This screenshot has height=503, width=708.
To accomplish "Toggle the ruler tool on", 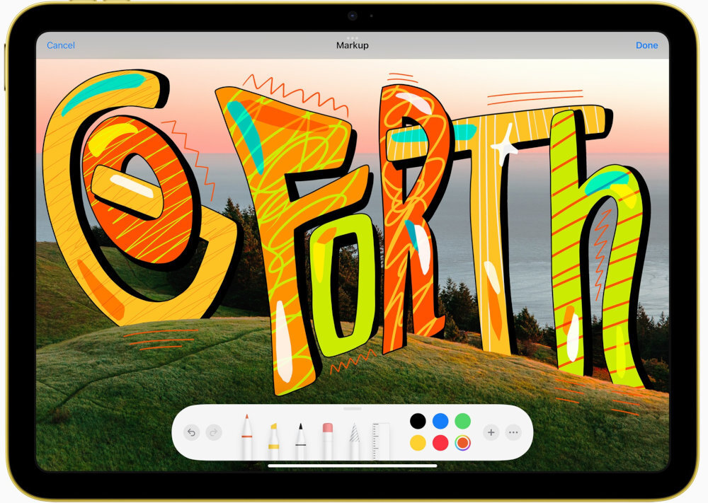I will click(x=379, y=435).
